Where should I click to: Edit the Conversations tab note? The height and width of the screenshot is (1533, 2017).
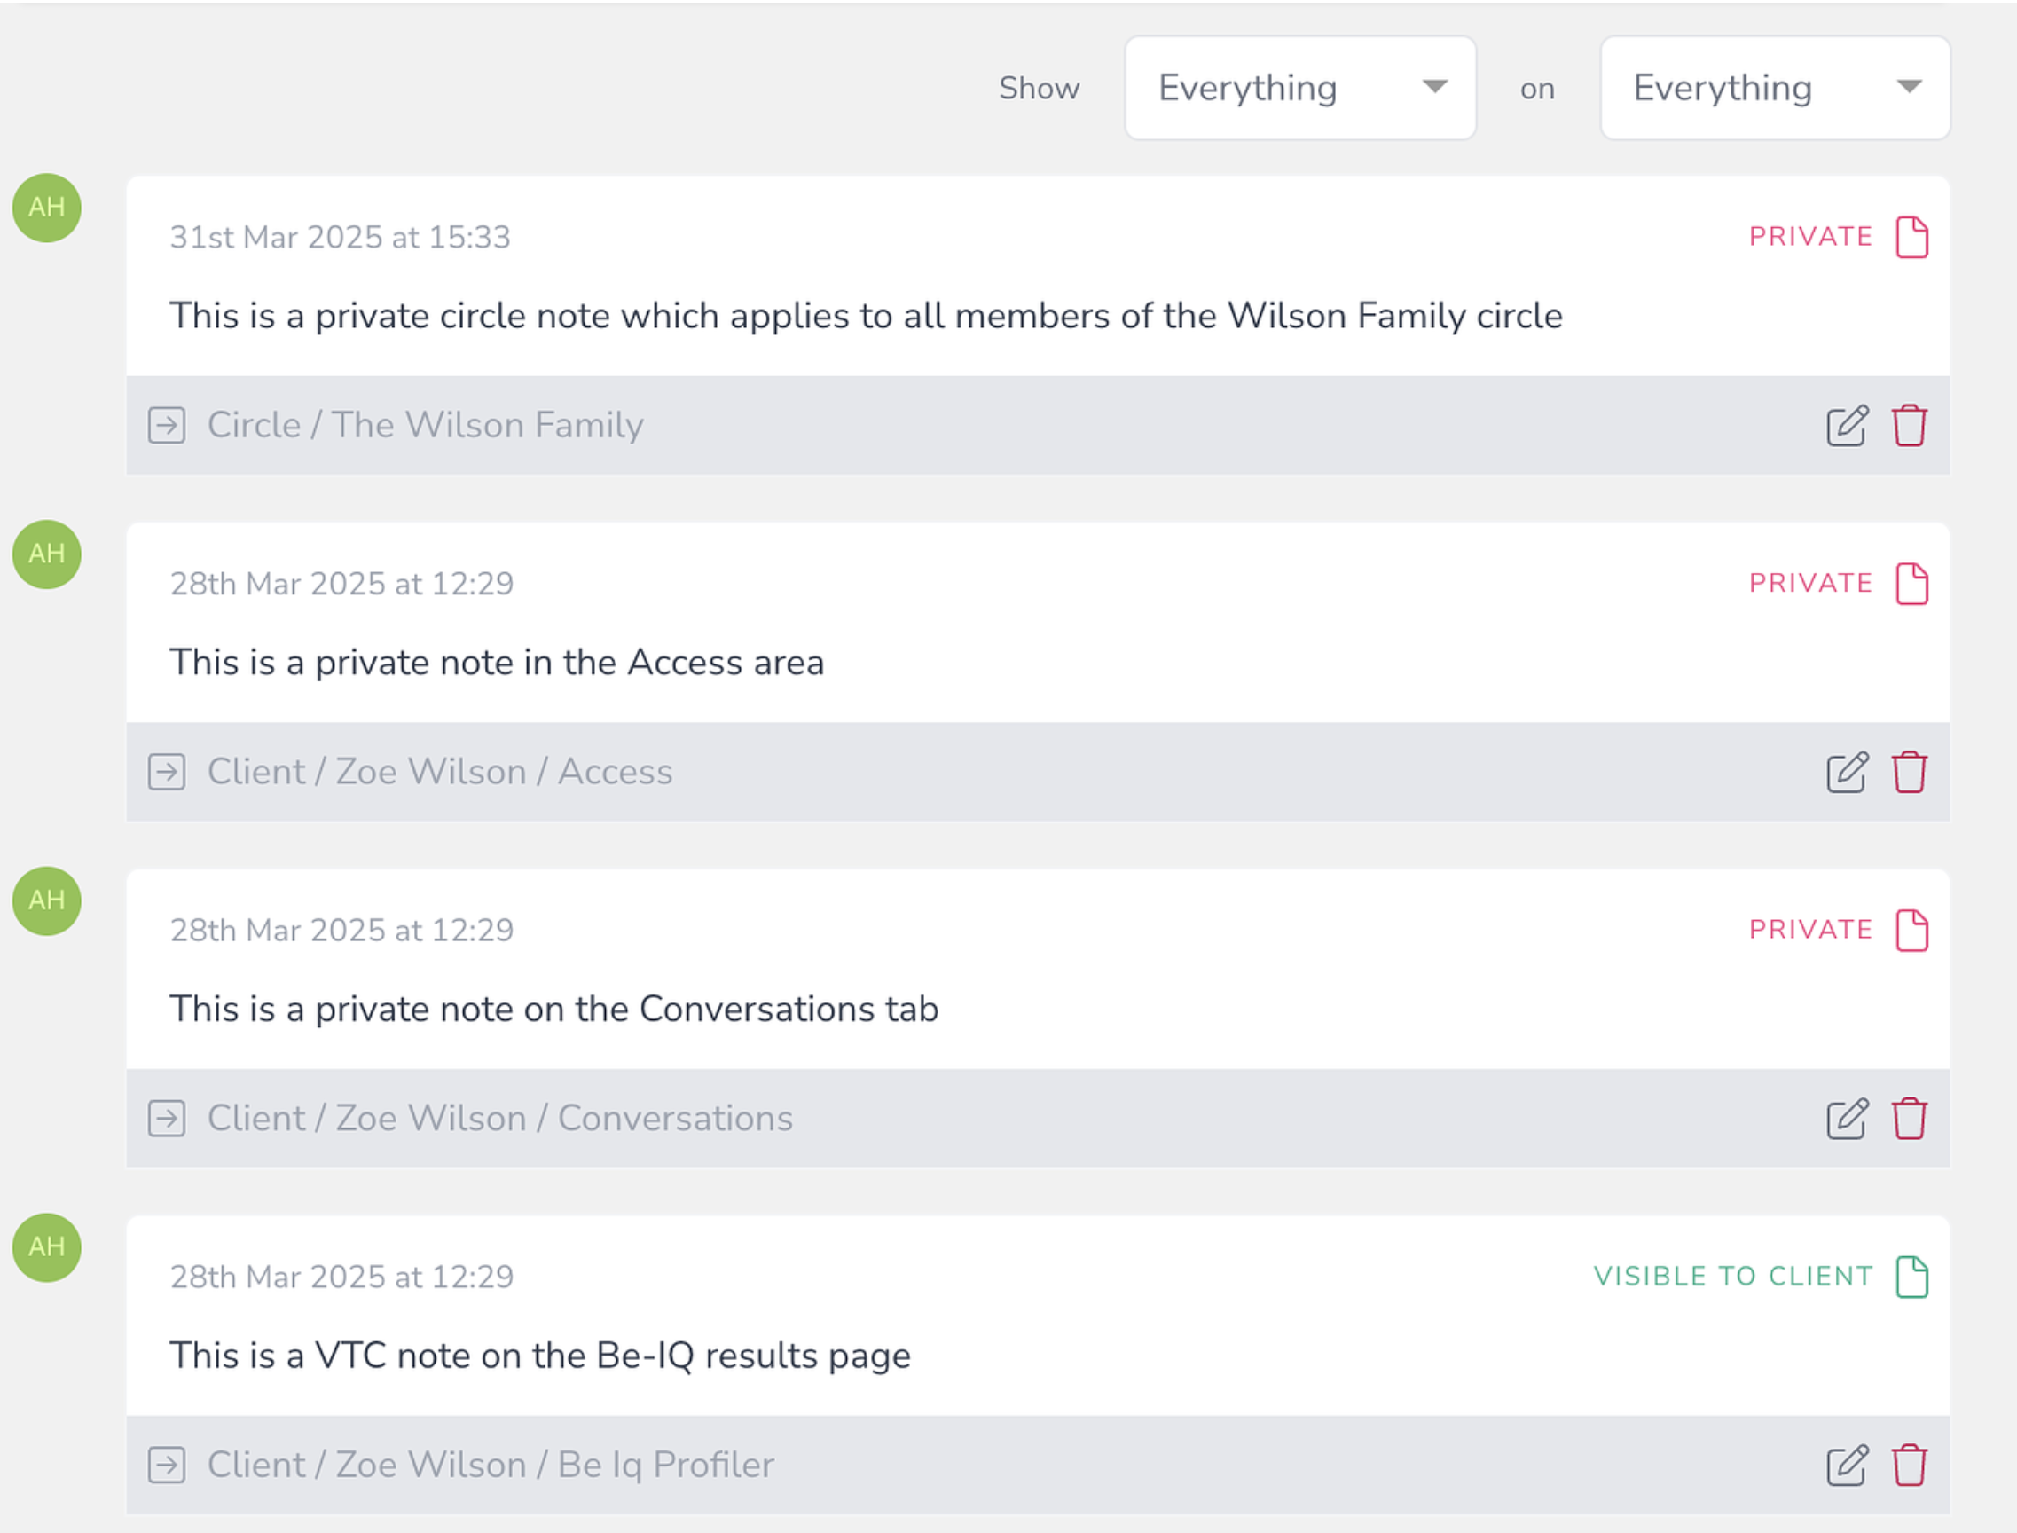(1847, 1119)
